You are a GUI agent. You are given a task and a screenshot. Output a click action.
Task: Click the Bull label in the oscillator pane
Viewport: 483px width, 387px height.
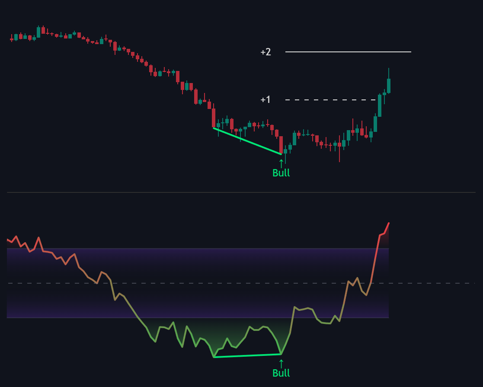(x=281, y=373)
